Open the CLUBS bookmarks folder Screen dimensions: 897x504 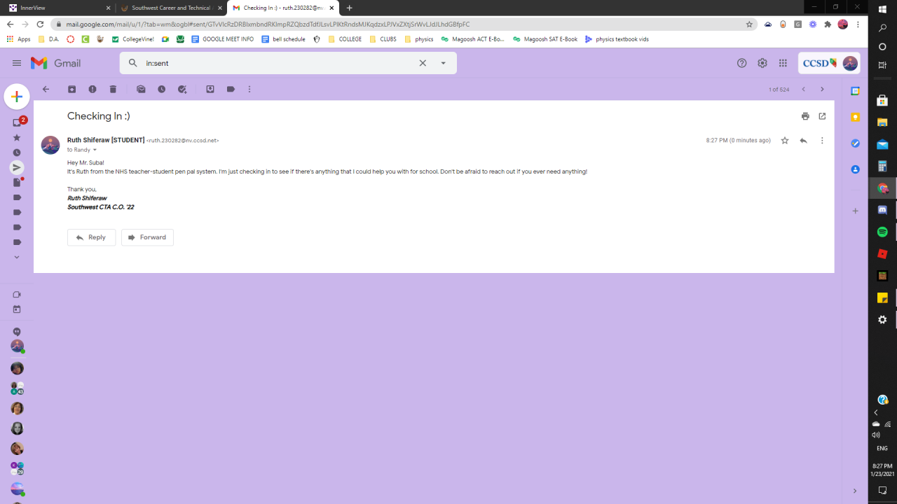(x=383, y=39)
